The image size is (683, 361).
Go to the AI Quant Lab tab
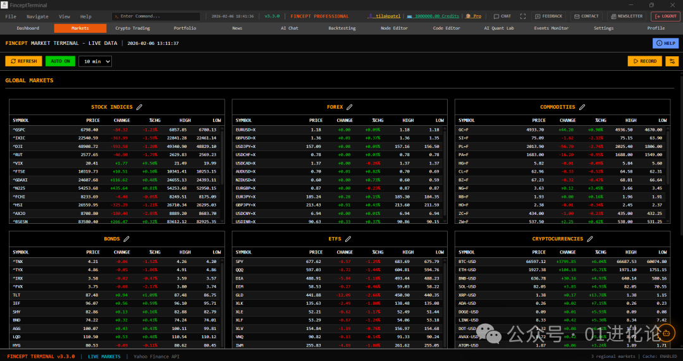tap(499, 28)
